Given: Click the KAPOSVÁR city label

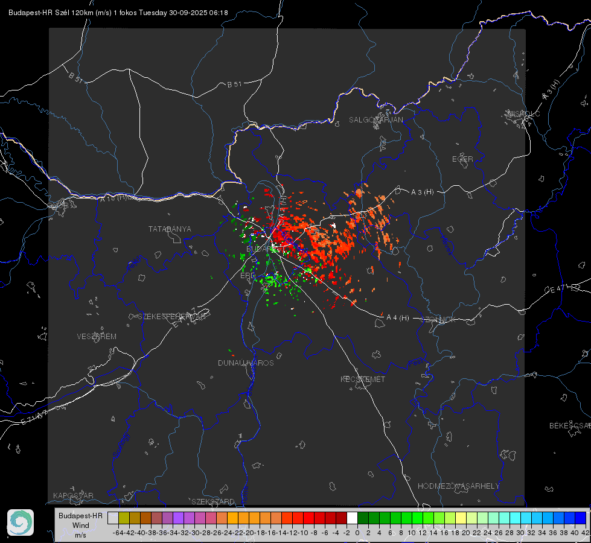Looking at the screenshot, I should (73, 495).
